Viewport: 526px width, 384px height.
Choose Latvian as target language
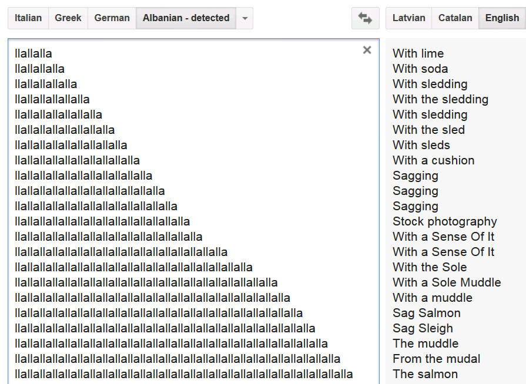pos(408,18)
